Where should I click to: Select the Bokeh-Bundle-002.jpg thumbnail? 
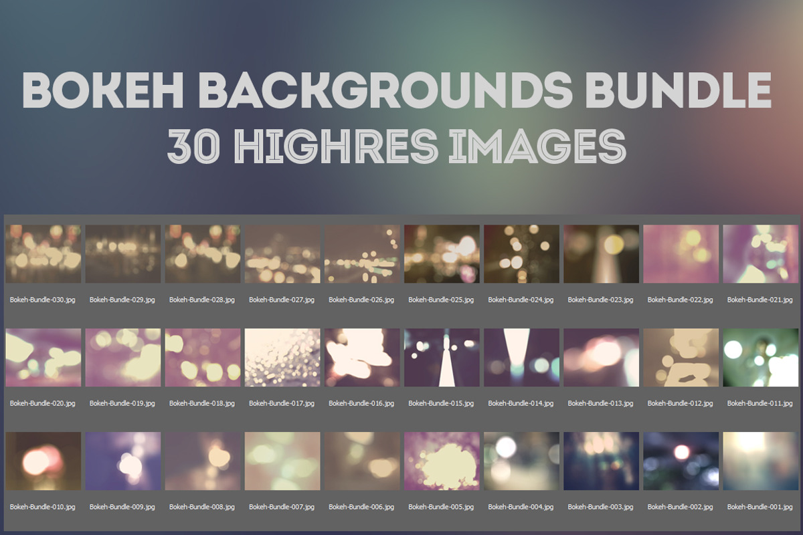(x=681, y=461)
